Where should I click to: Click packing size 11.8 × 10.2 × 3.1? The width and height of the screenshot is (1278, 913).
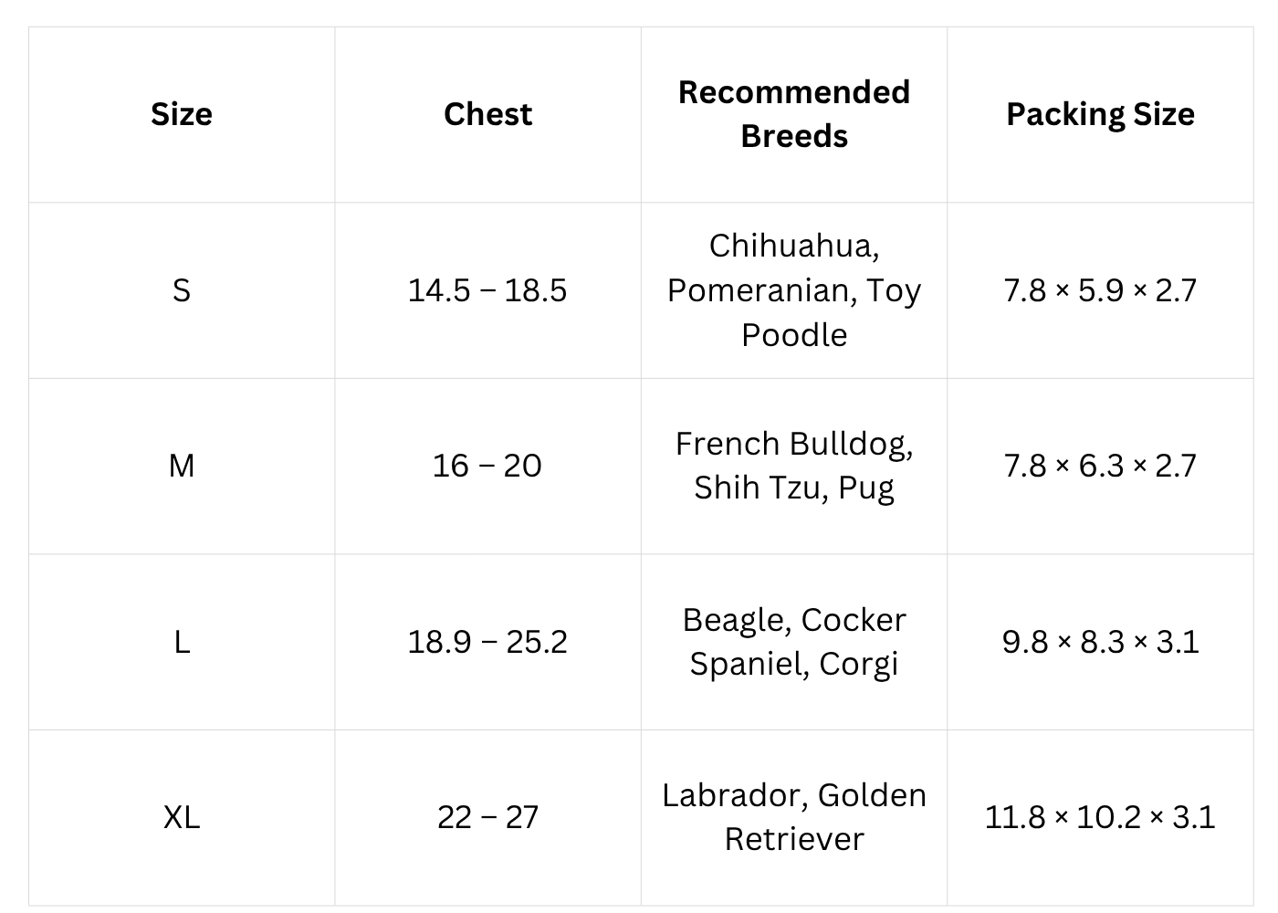[1100, 817]
